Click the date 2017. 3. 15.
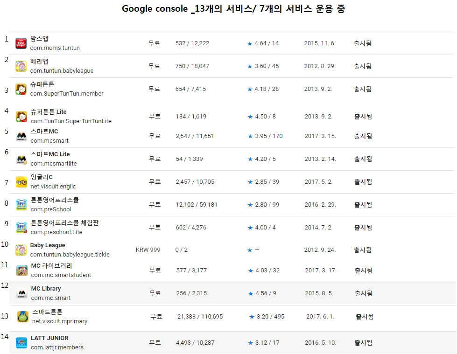 point(321,136)
